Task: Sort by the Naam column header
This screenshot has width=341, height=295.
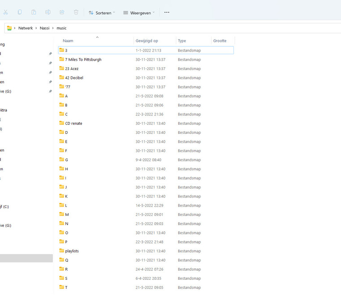Action: click(x=68, y=41)
